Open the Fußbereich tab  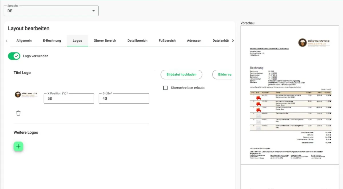(167, 41)
